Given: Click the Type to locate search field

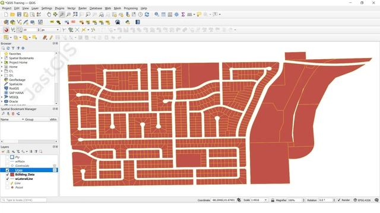Looking at the screenshot, I should [x=24, y=200].
